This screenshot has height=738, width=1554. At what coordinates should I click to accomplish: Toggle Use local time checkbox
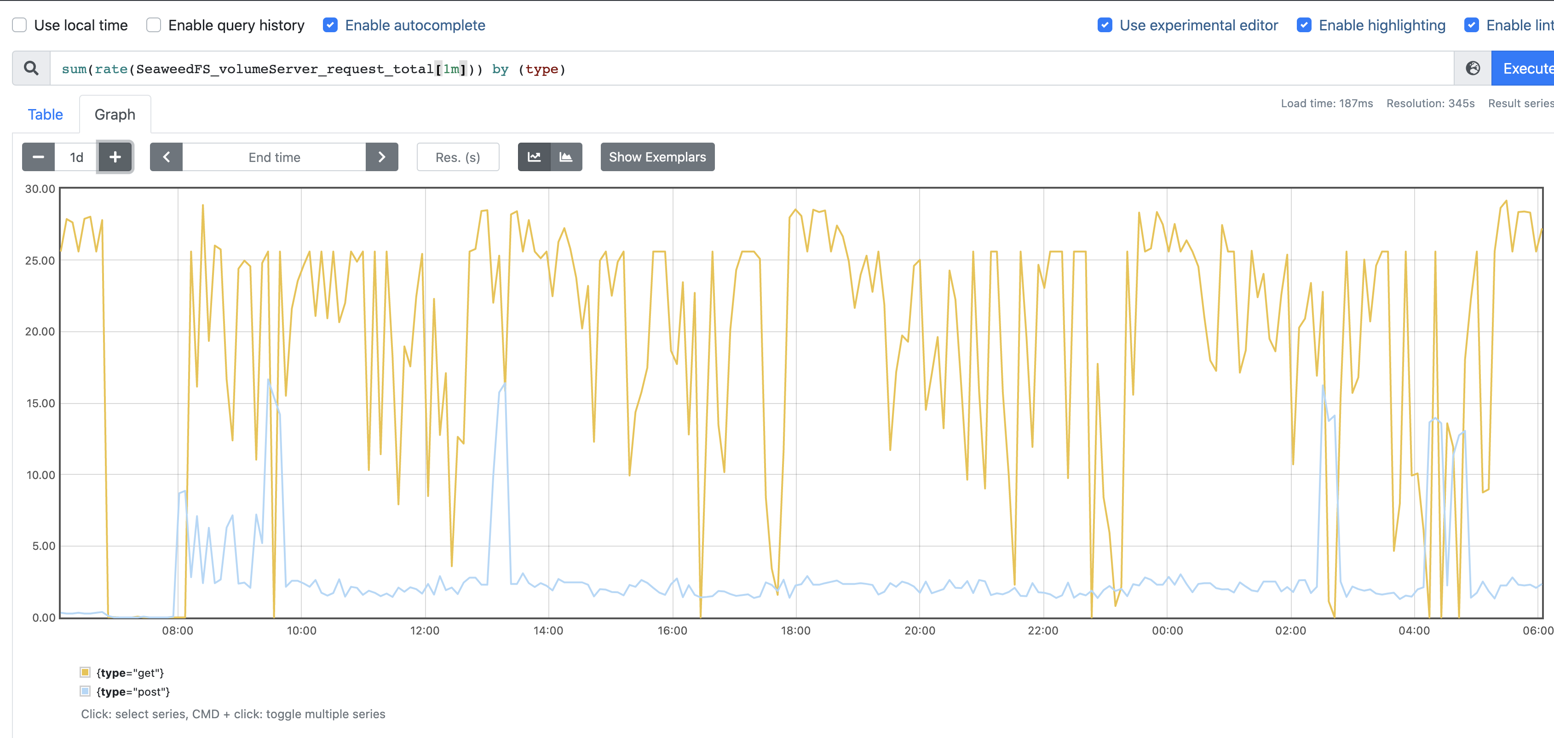click(x=20, y=25)
